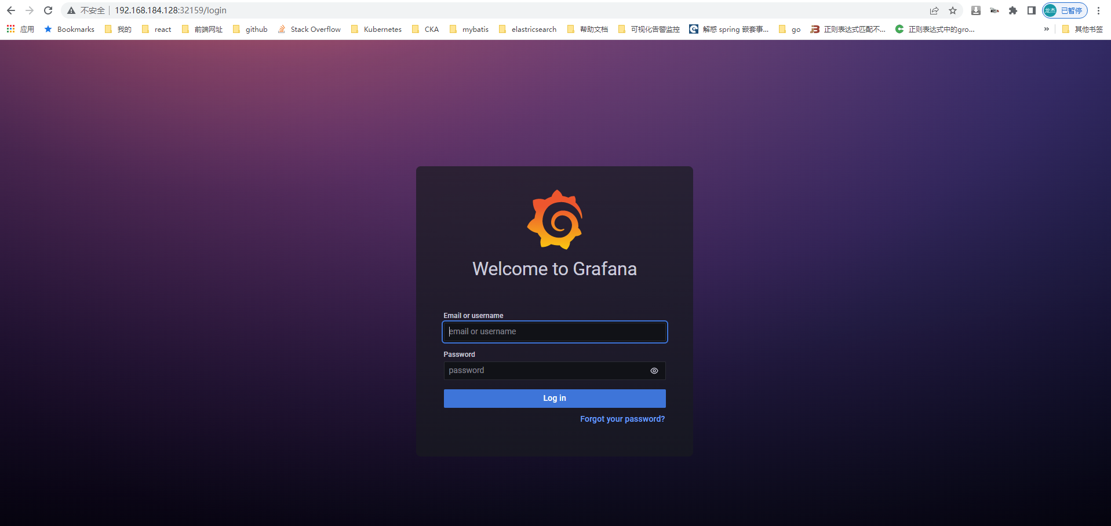This screenshot has height=526, width=1111.
Task: Open the Chrome three-dot menu
Action: coord(1098,10)
